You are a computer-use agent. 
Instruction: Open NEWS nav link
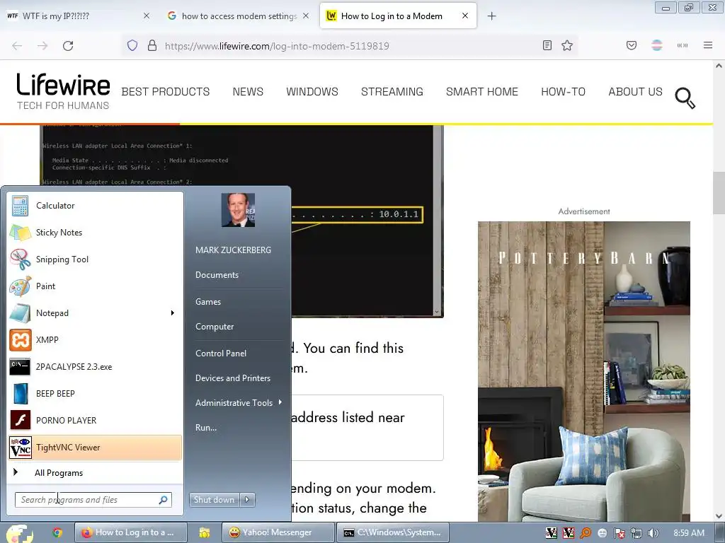click(x=248, y=91)
